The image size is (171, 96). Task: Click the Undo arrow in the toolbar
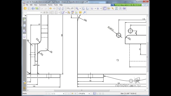coord(68,8)
